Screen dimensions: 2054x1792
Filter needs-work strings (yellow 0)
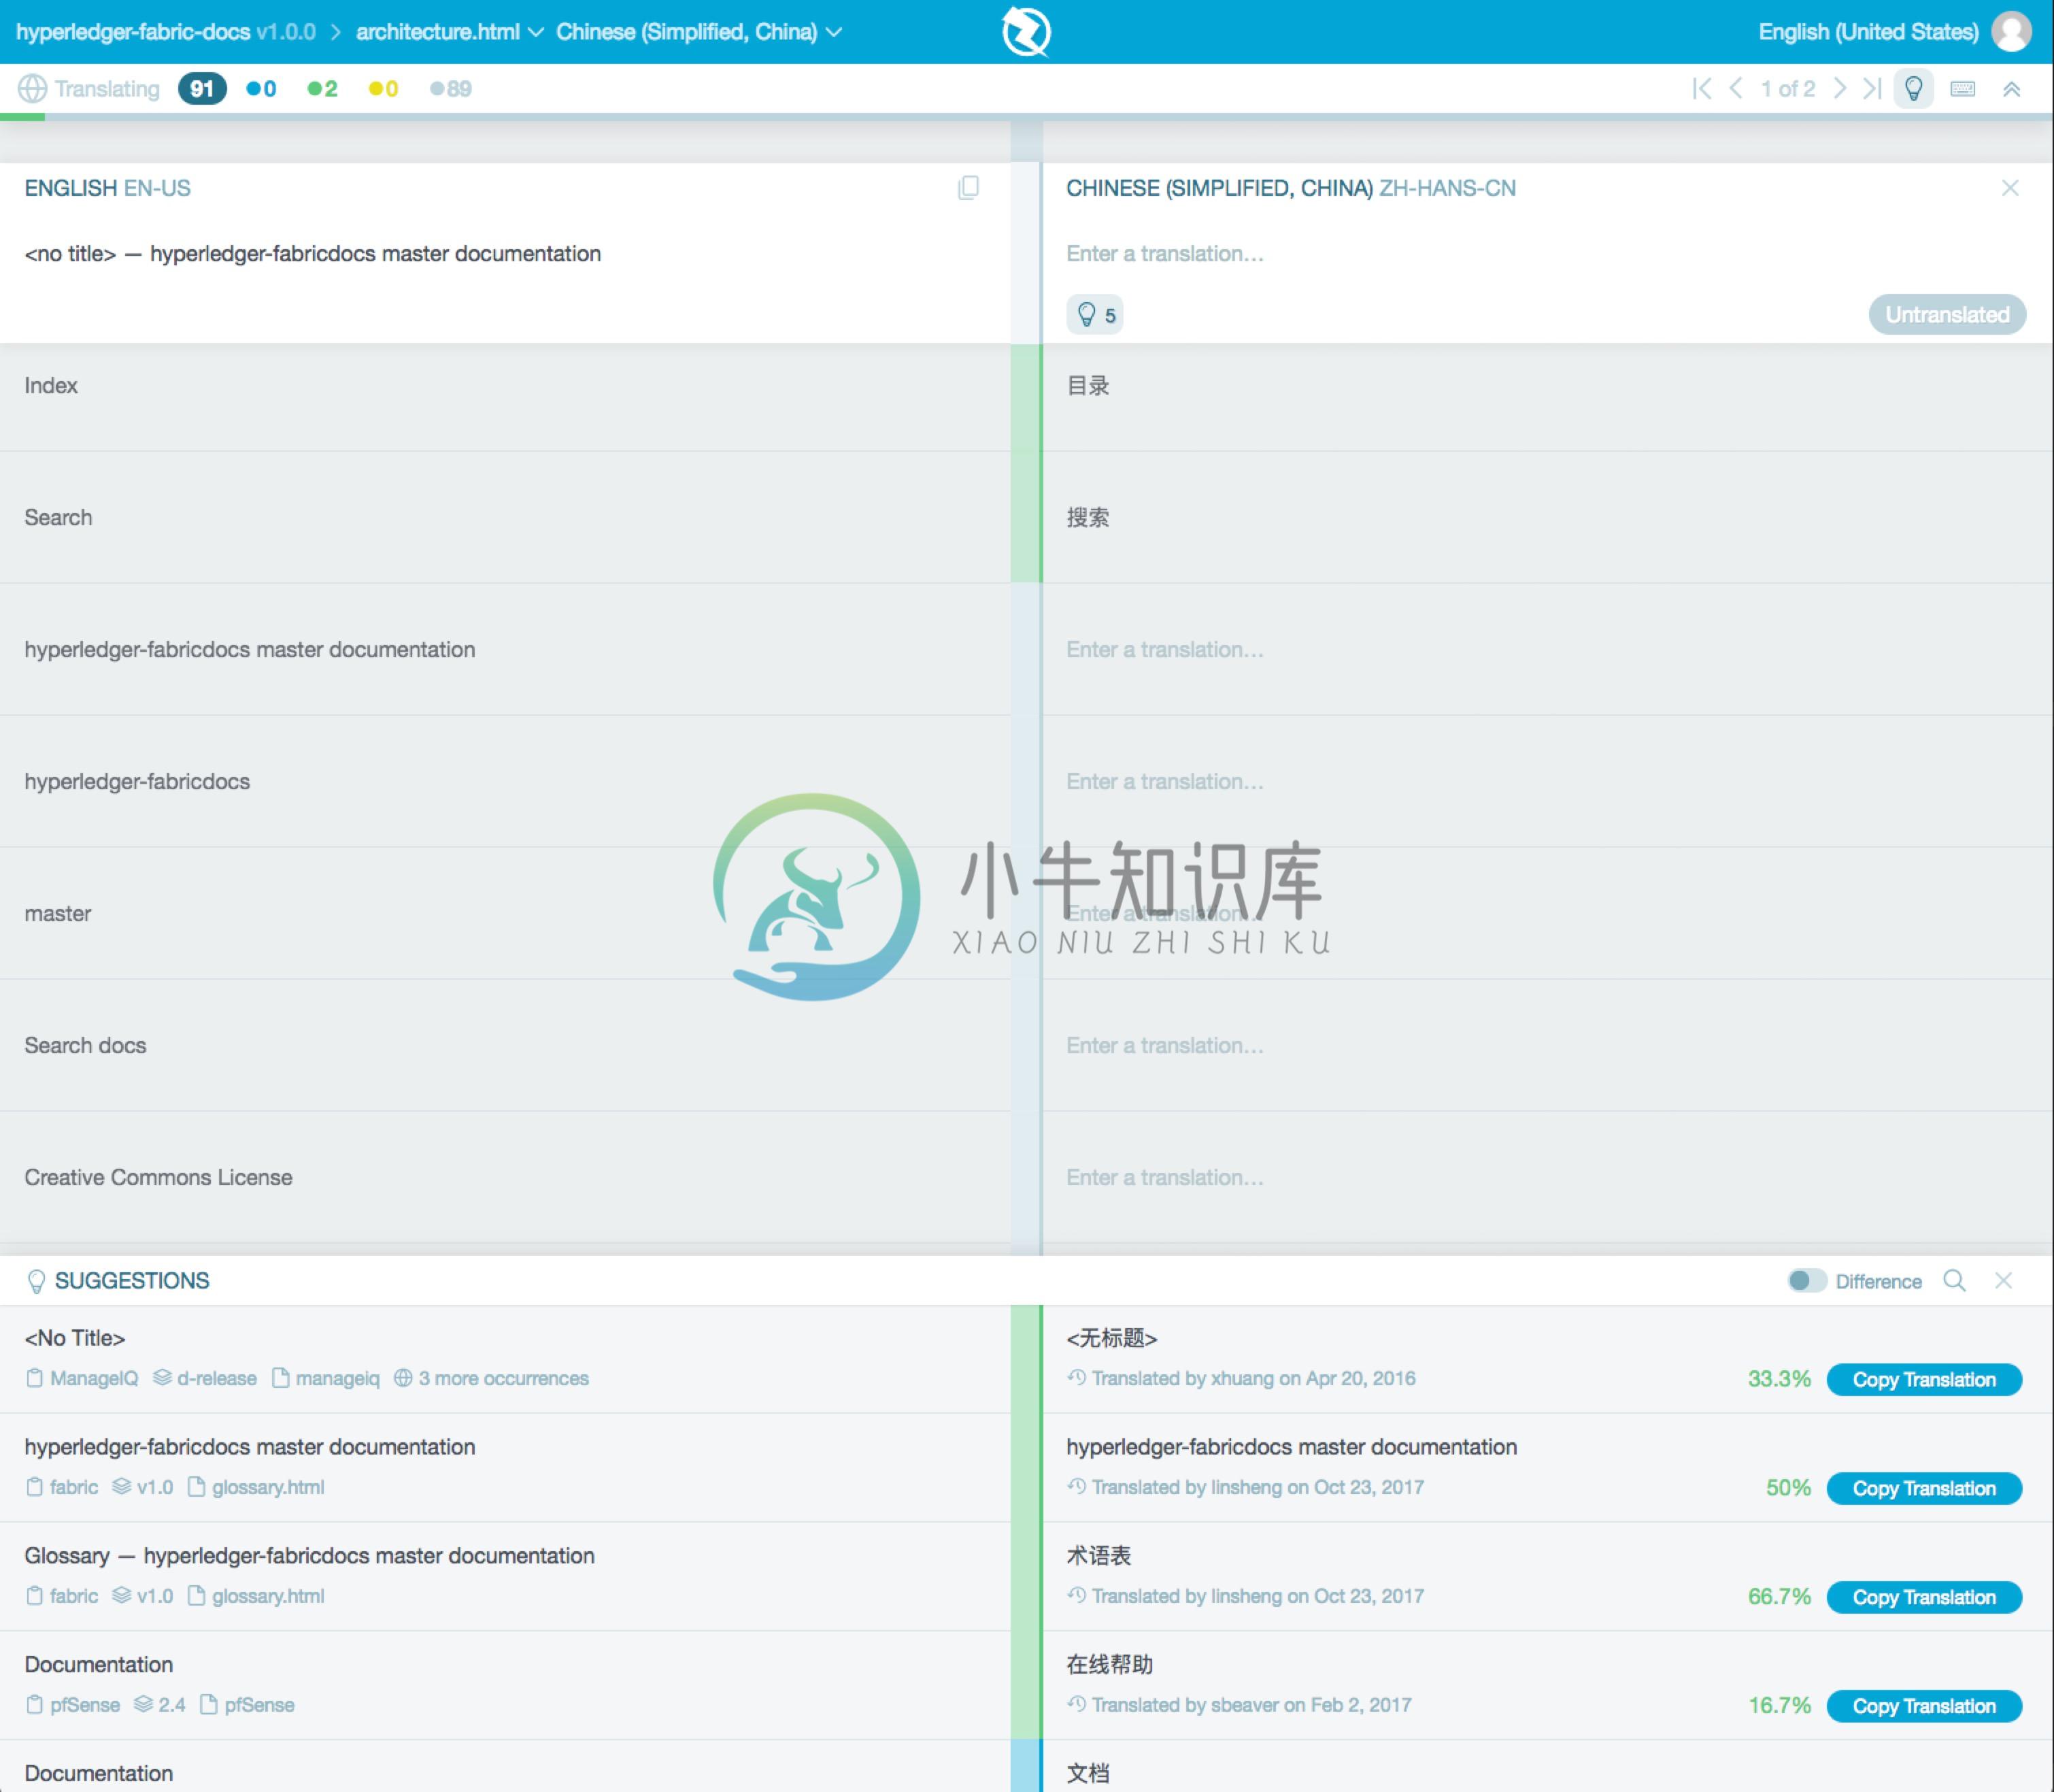383,89
